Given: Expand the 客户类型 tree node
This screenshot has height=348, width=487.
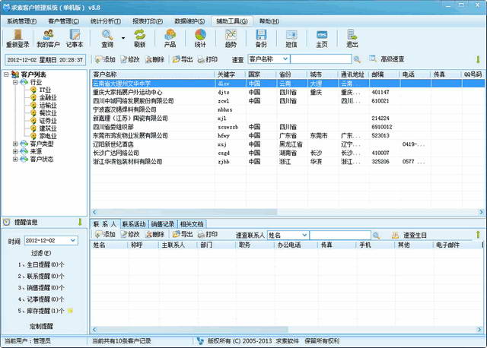Looking at the screenshot, I should (x=15, y=143).
